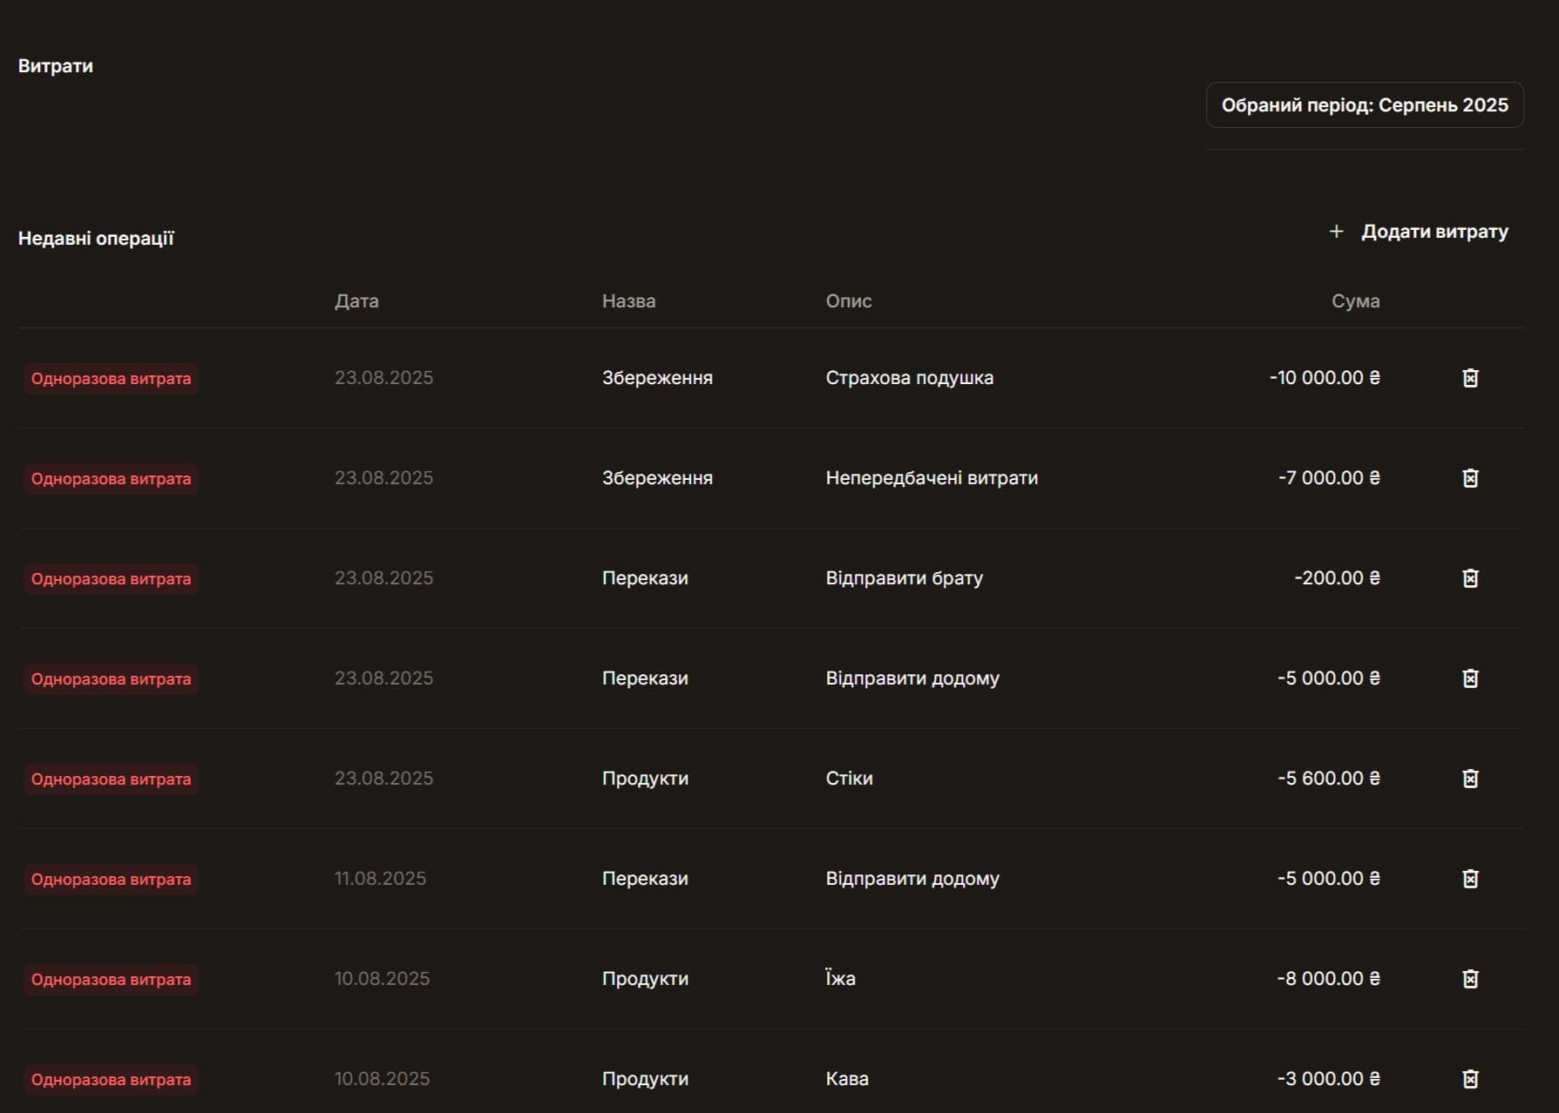
Task: Remove the Стіки expense entry
Action: tap(1469, 779)
